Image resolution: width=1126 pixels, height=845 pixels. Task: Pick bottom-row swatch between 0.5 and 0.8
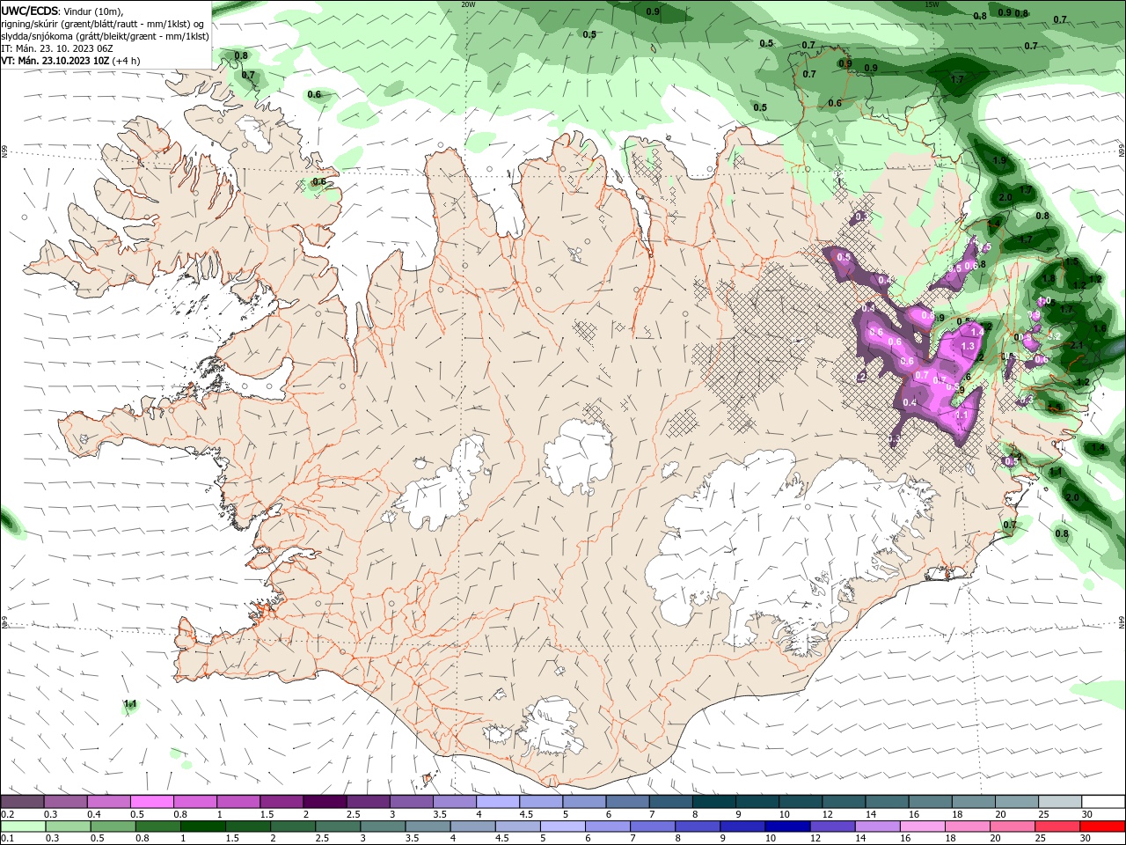click(x=113, y=827)
